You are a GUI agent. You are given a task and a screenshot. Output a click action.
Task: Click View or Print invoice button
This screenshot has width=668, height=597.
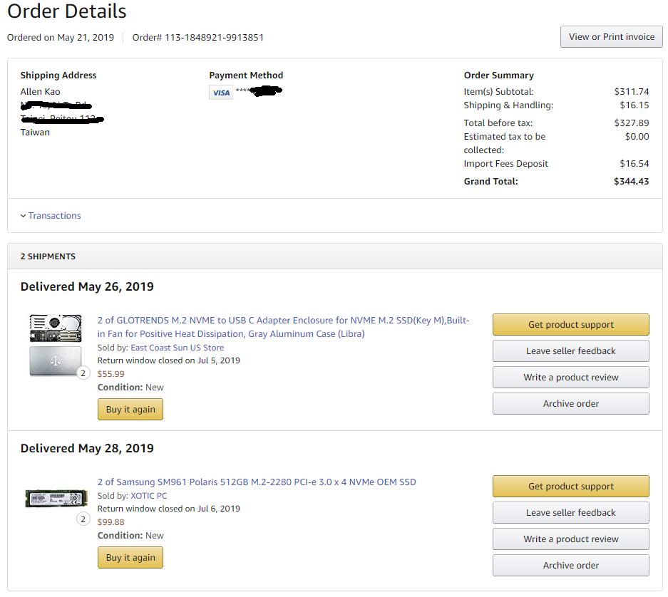(x=611, y=37)
